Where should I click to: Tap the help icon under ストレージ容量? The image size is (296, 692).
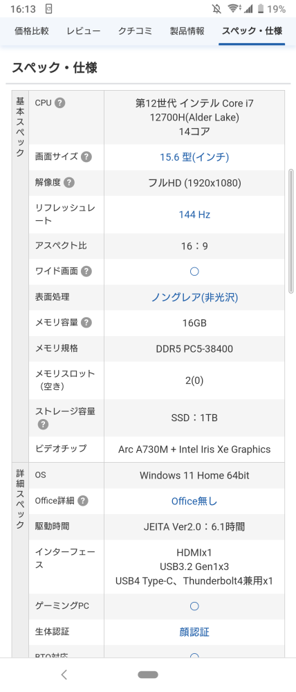tap(43, 424)
